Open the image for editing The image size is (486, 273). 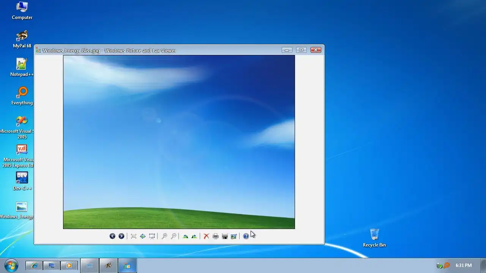(x=234, y=236)
